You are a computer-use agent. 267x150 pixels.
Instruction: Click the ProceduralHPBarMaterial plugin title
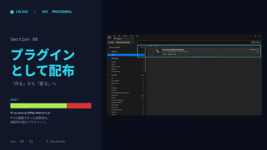[173, 50]
